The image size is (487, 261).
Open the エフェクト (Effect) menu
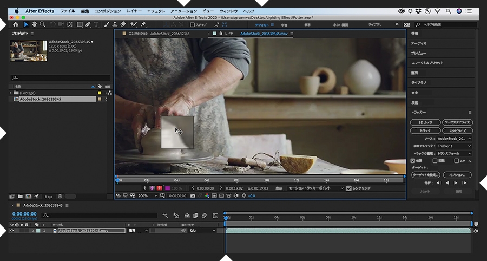click(x=156, y=11)
